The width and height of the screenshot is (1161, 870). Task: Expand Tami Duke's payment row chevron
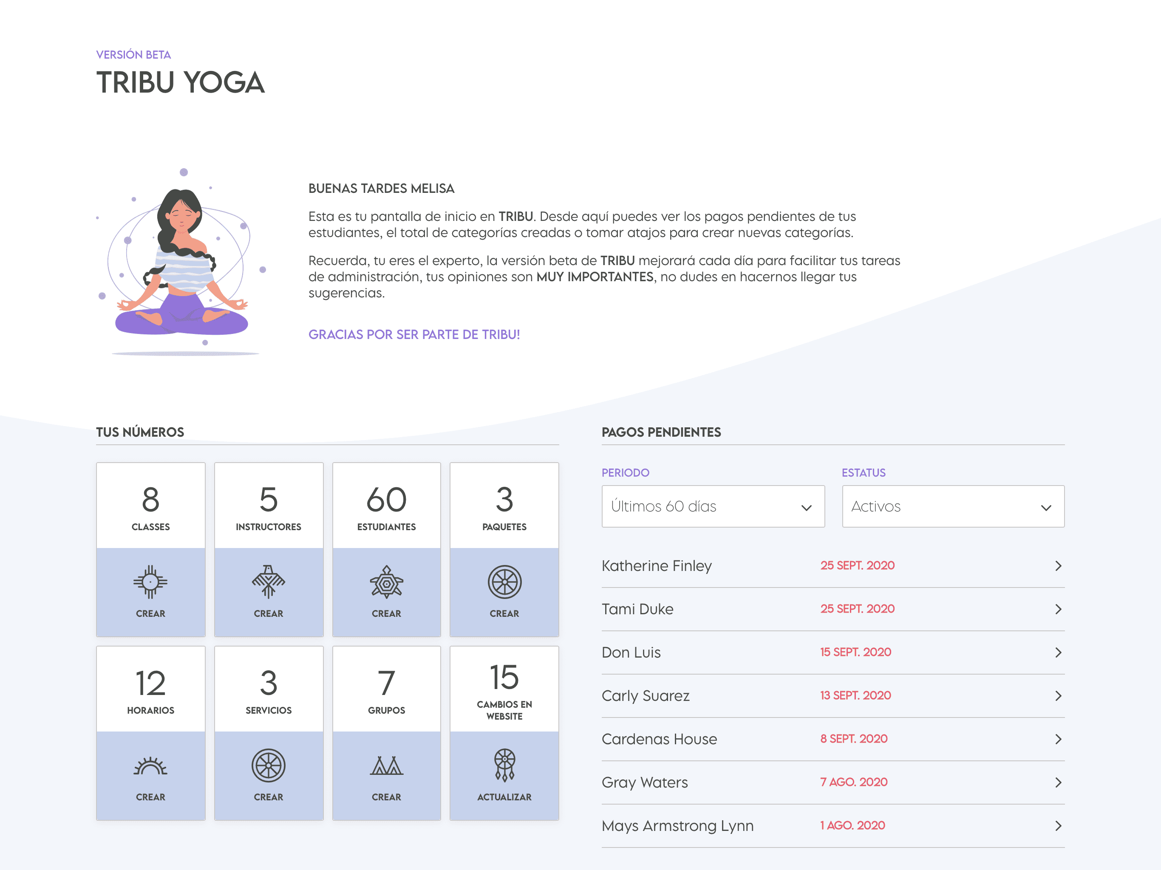point(1058,609)
